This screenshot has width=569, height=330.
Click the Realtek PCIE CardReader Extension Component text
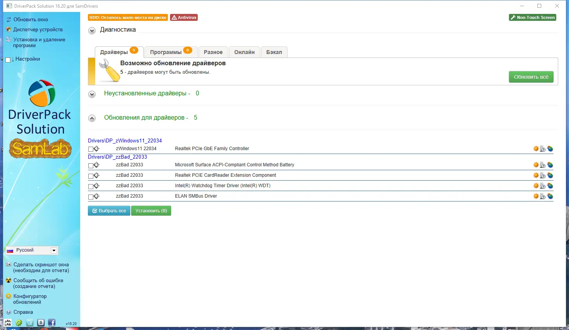(x=226, y=175)
